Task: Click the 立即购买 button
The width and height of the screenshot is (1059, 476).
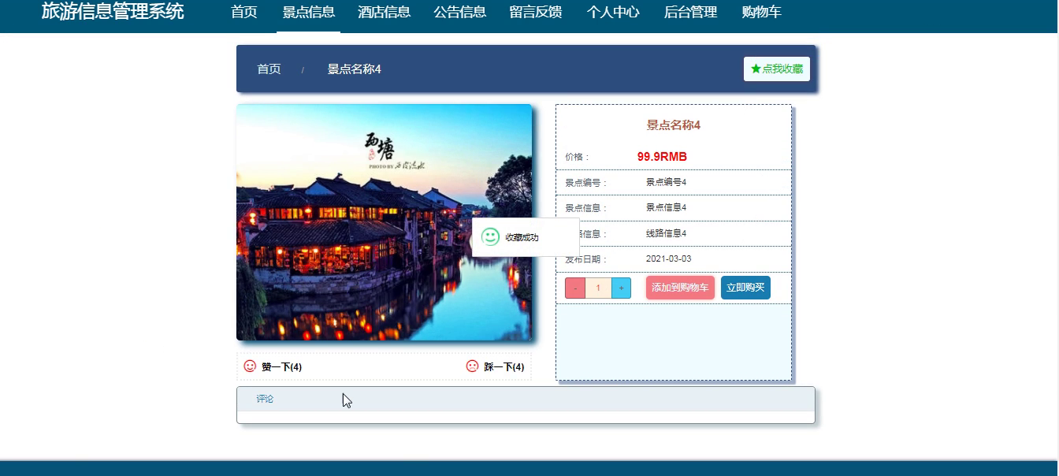Action: (x=745, y=288)
